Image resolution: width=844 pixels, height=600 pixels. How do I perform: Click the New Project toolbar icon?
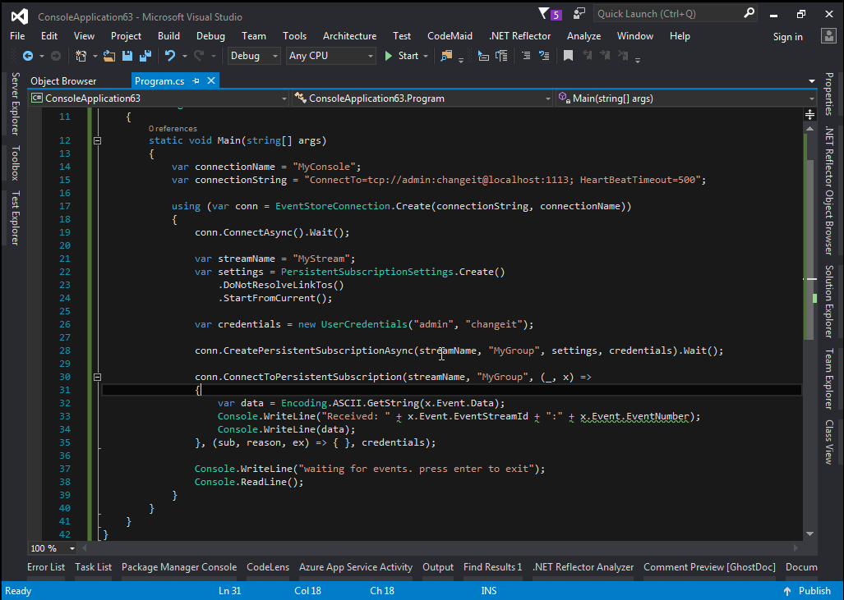pyautogui.click(x=81, y=55)
